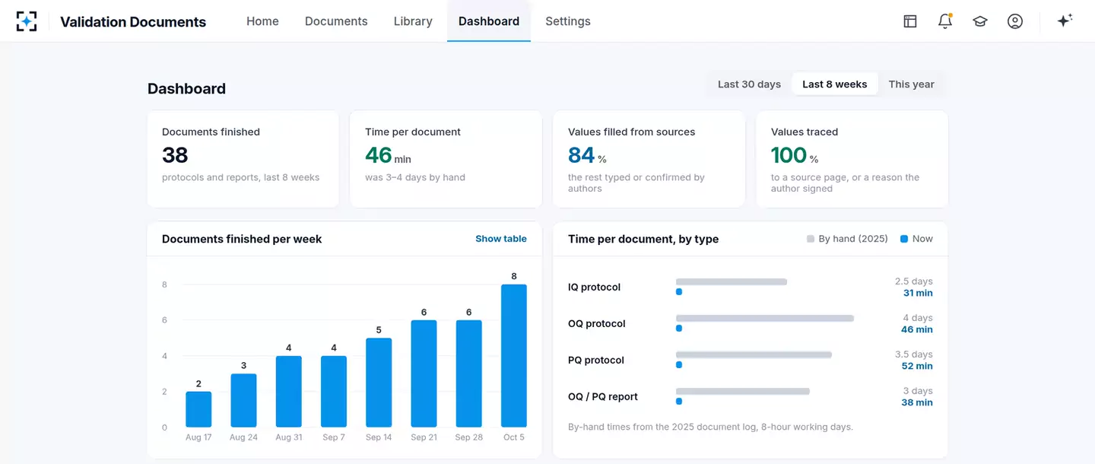Image resolution: width=1095 pixels, height=464 pixels.
Task: Click the Now legend blue swatch
Action: click(904, 239)
